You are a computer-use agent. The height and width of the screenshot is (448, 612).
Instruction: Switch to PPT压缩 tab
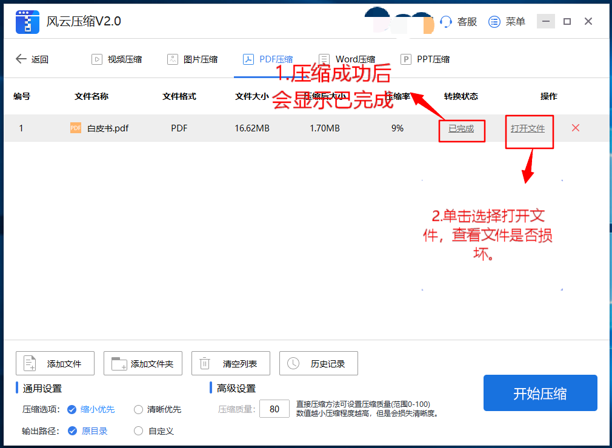(425, 59)
